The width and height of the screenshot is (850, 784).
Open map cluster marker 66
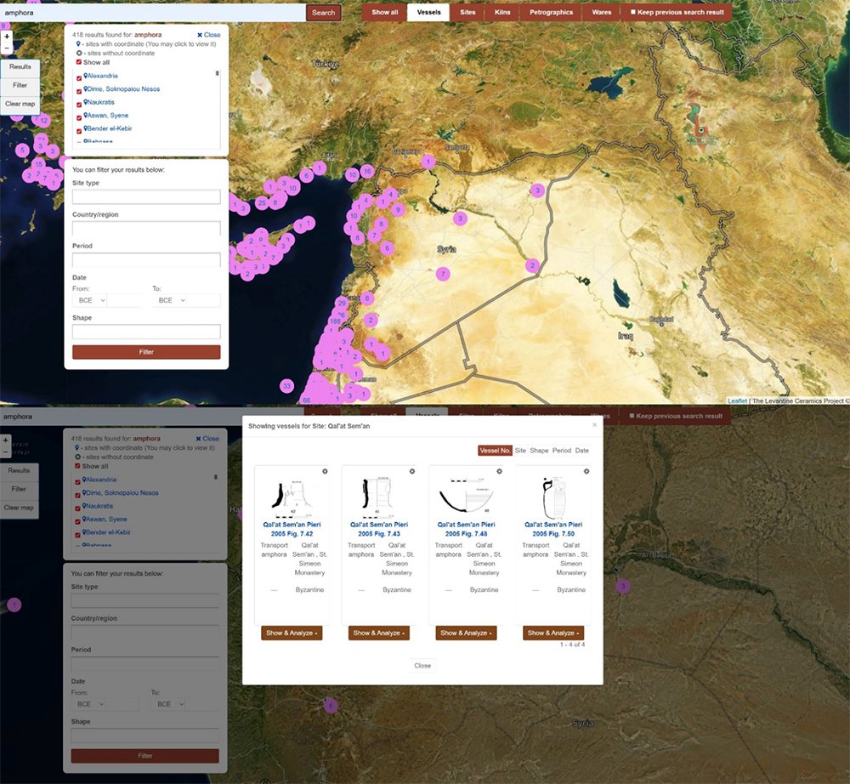coord(306,401)
